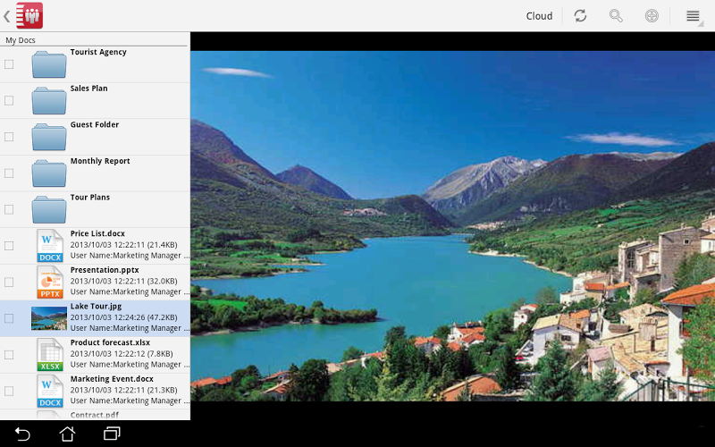The image size is (715, 447).
Task: Tap the Android Back navigation button
Action: click(22, 434)
